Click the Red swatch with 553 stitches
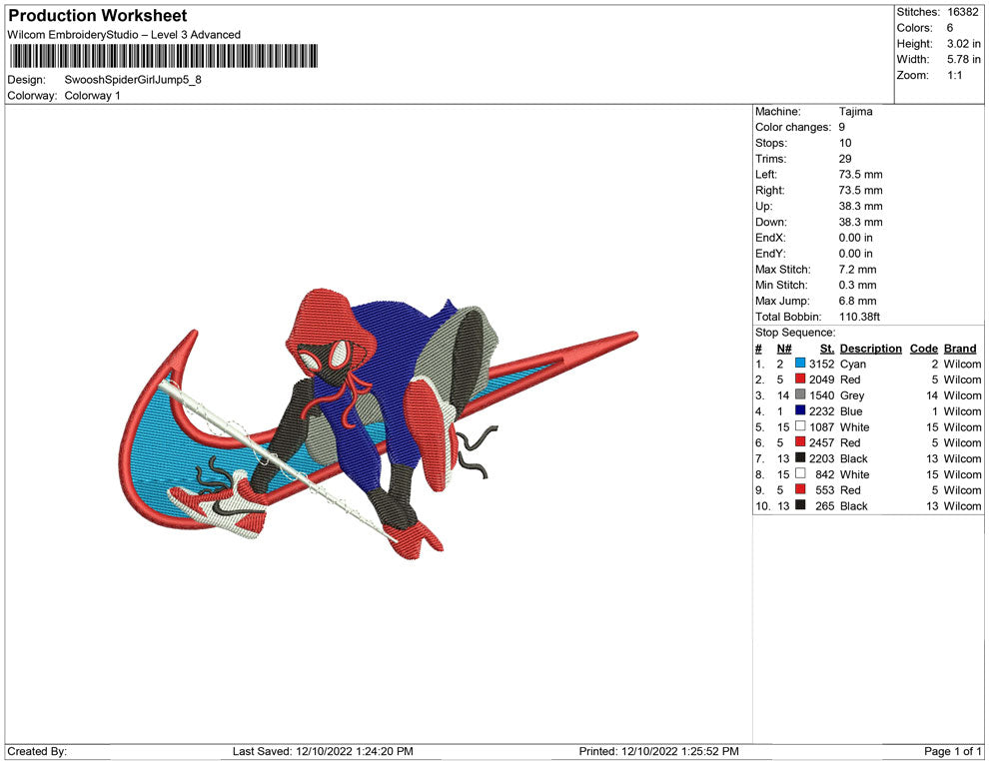 pos(800,489)
